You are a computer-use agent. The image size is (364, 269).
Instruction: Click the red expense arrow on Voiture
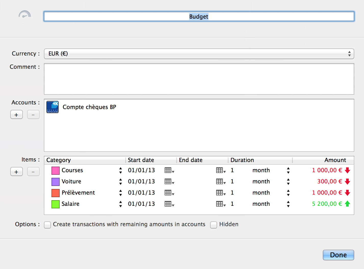click(x=347, y=182)
